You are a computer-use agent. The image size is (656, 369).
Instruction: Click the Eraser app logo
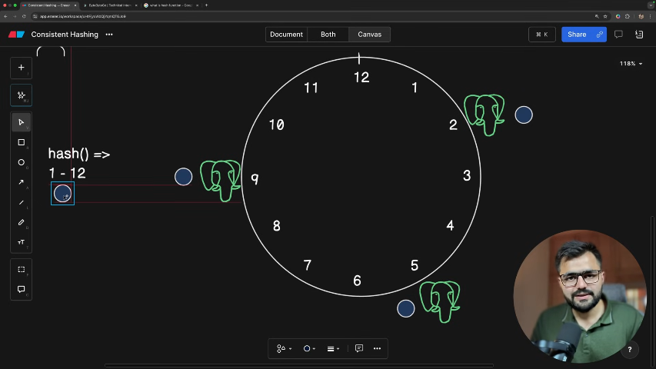point(16,35)
